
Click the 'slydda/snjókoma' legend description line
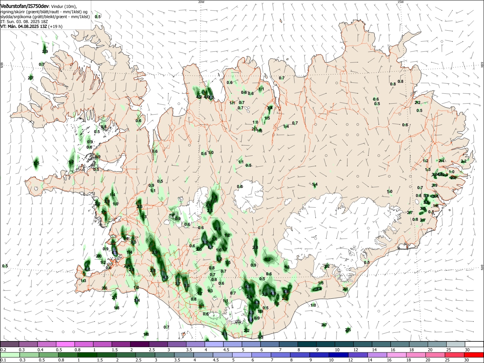(x=45, y=17)
